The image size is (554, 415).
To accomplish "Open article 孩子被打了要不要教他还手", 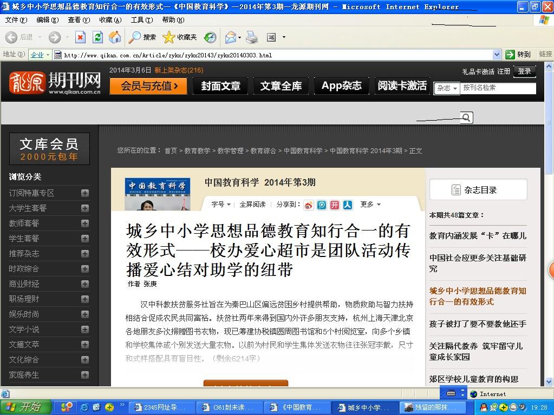I will pyautogui.click(x=478, y=324).
